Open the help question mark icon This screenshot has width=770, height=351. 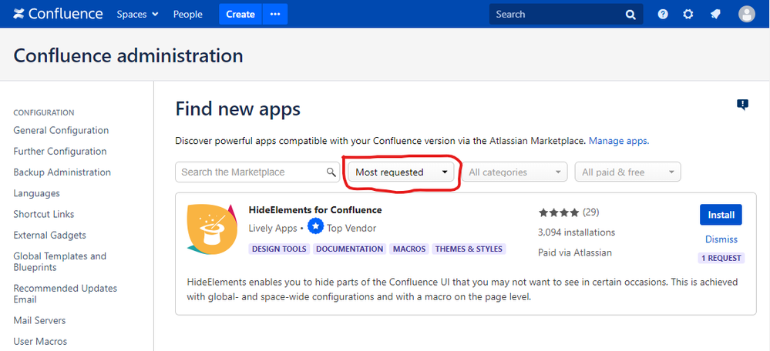662,14
